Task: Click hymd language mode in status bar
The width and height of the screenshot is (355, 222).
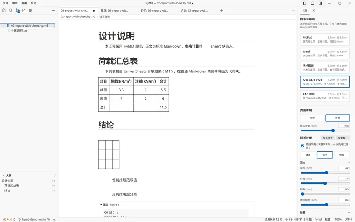Action: point(318,219)
